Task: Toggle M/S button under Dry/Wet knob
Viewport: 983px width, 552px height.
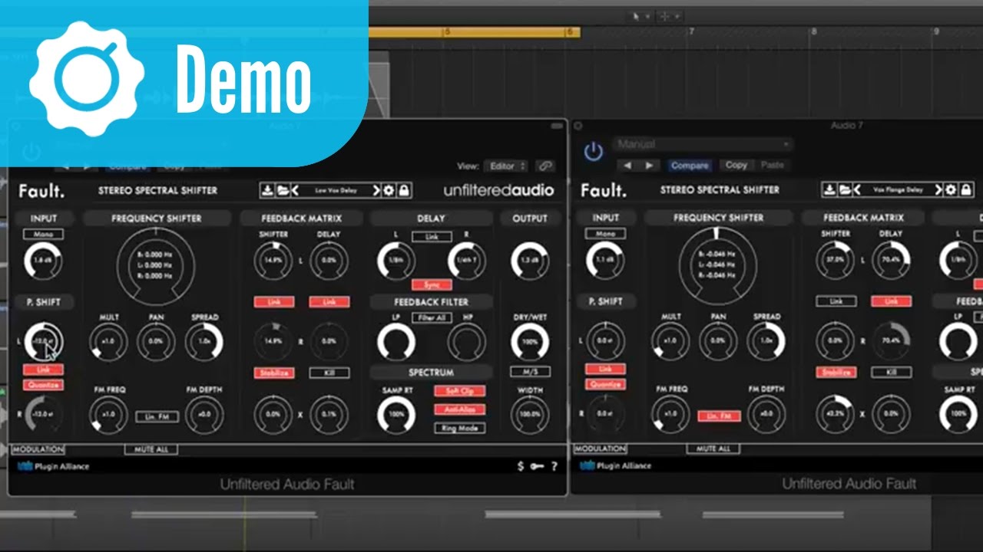Action: tap(530, 372)
